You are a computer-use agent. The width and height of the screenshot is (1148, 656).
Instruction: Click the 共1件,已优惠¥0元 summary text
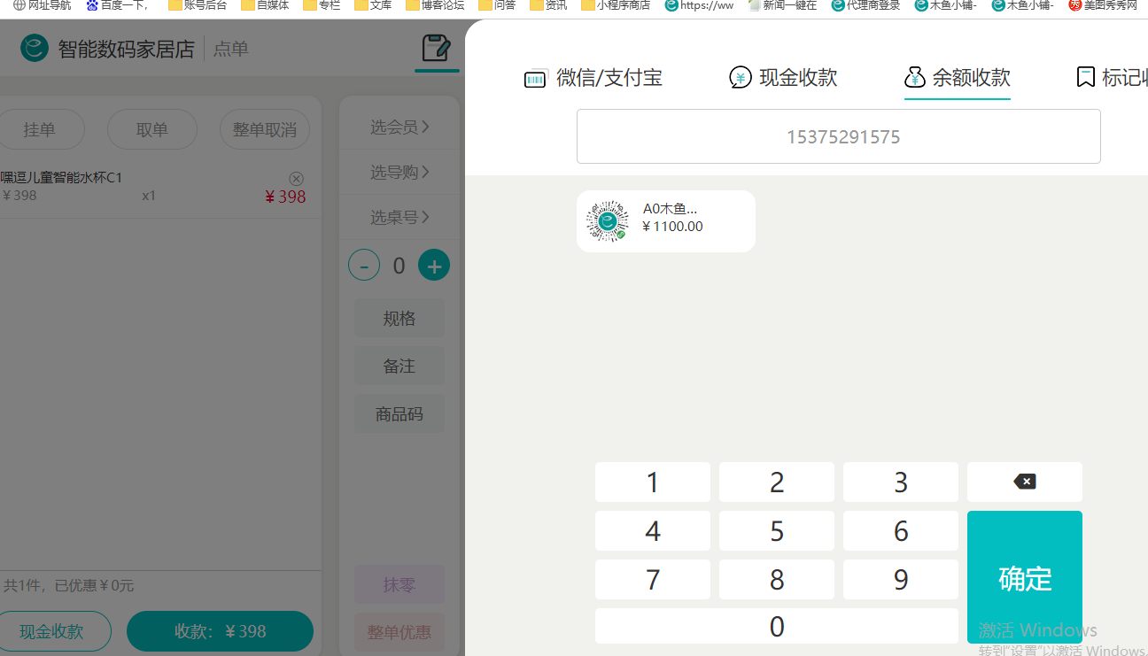coord(68,585)
